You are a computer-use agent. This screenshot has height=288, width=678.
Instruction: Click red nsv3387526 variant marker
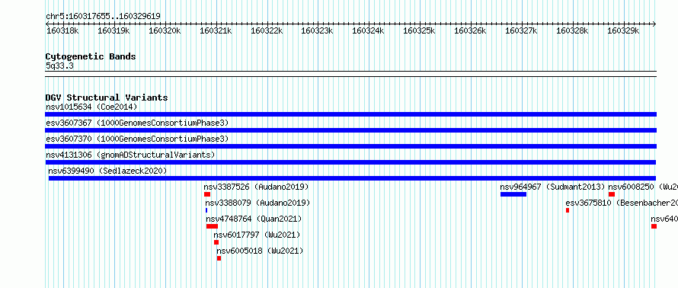click(x=207, y=194)
